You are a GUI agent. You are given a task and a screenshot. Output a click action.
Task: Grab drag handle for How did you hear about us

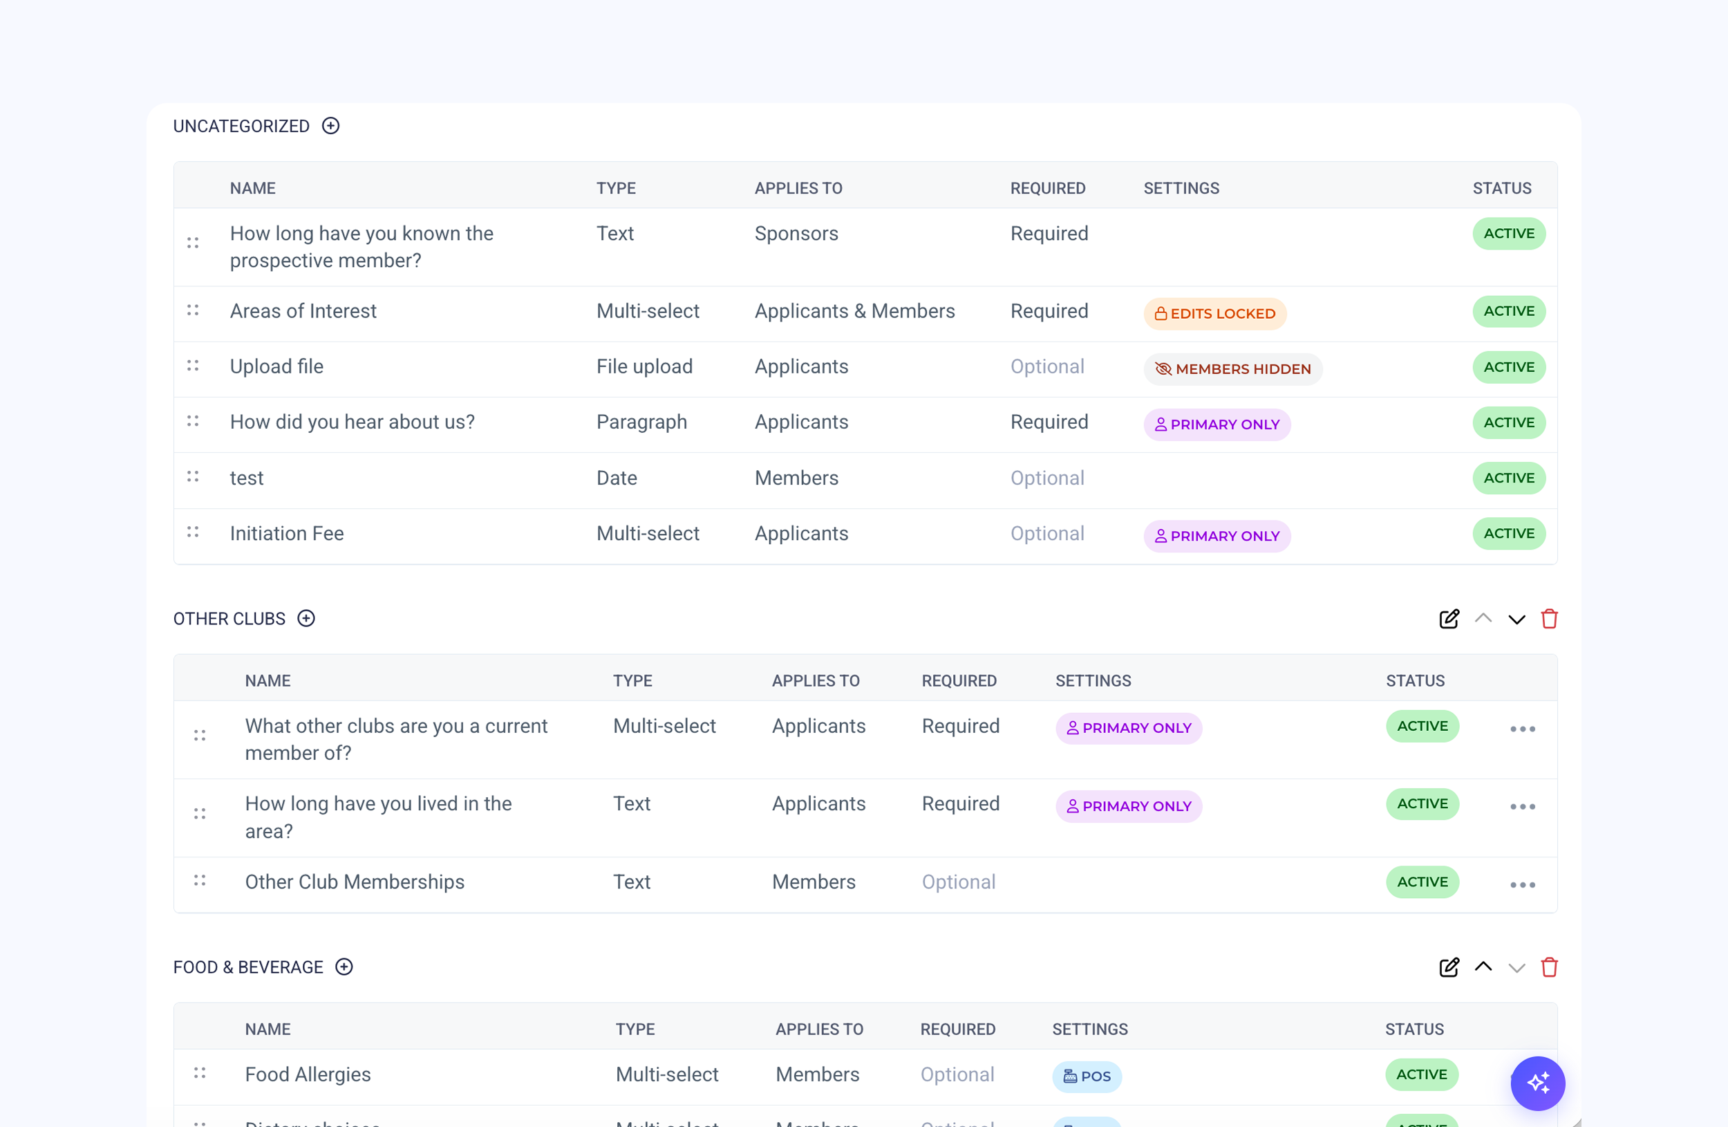(x=192, y=420)
